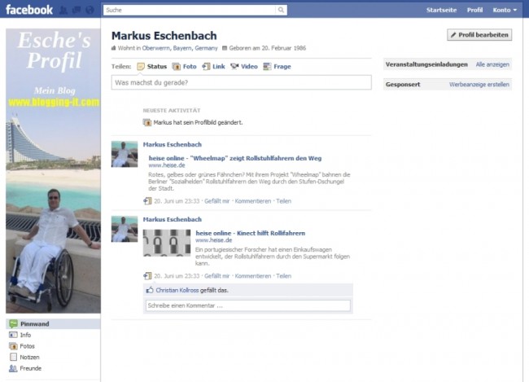Open the Notizen section label
This screenshot has width=529, height=382.
click(x=29, y=358)
